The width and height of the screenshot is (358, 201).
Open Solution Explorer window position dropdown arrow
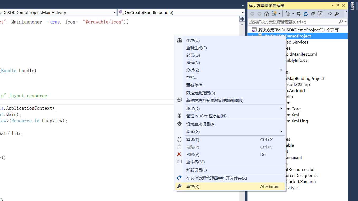click(x=333, y=6)
